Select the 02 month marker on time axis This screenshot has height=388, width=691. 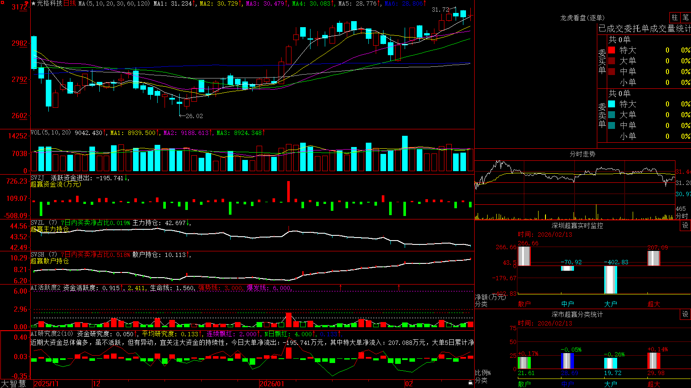pos(409,384)
